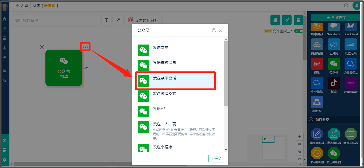Toggle the 允许重复进入 switch
The image size is (364, 168).
[x=299, y=31]
